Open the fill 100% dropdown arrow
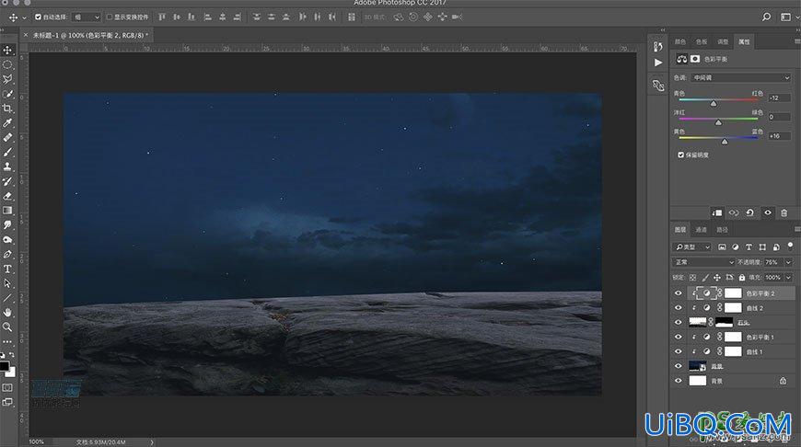The width and height of the screenshot is (801, 447). pos(788,278)
